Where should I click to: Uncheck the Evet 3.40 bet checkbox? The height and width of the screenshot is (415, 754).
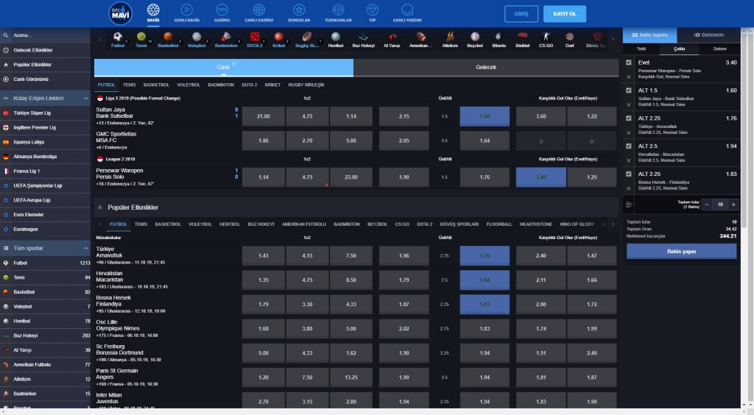coord(628,63)
